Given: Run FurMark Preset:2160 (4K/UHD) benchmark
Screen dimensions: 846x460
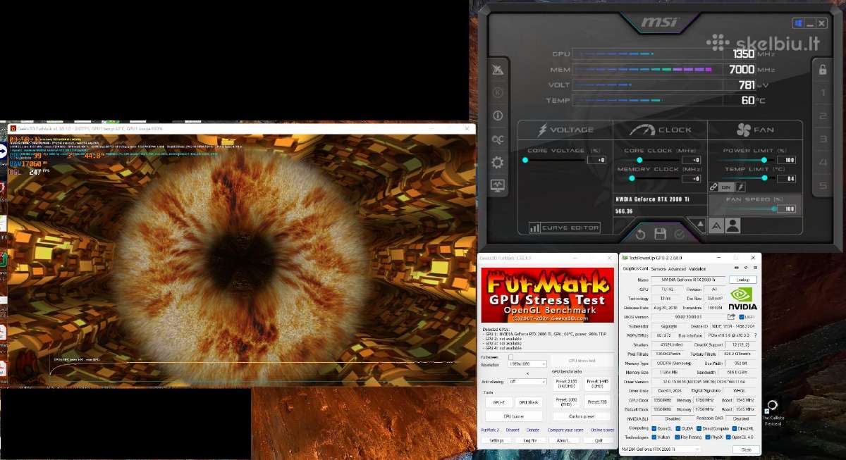Looking at the screenshot, I should 566,384.
